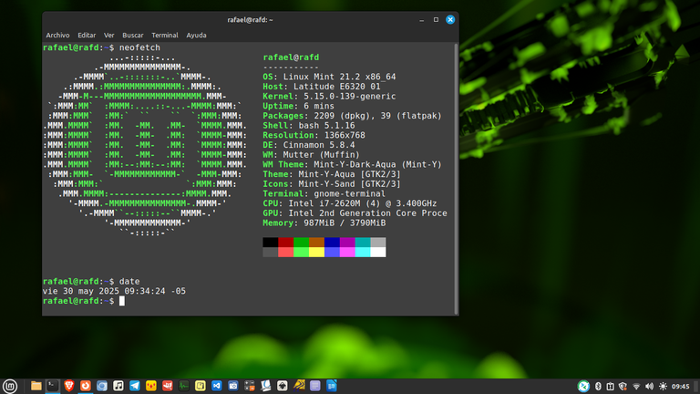The height and width of the screenshot is (394, 700).
Task: Open Telegram from the panel
Action: click(x=134, y=386)
